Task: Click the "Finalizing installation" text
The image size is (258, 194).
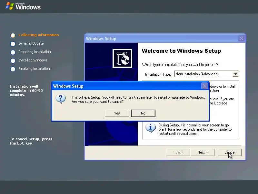Action: 34,69
